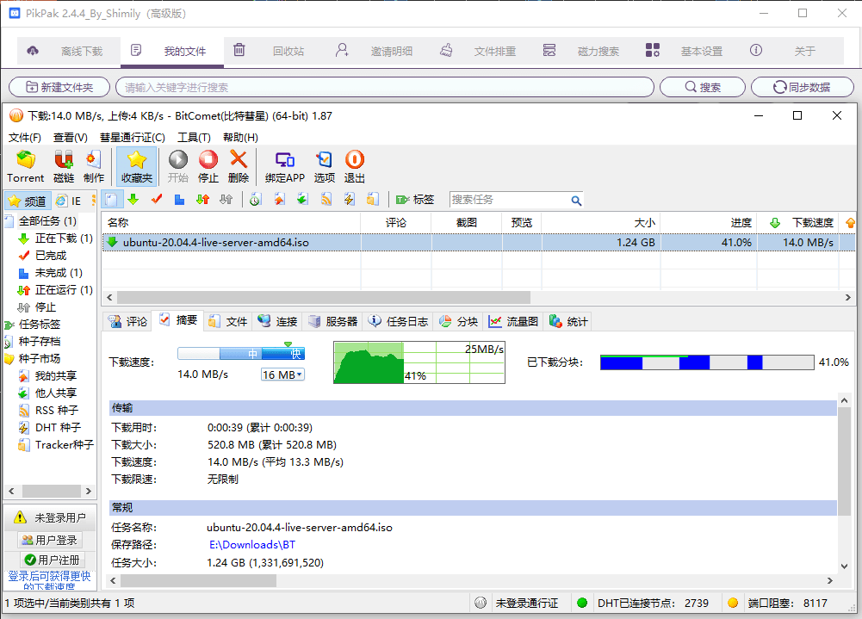
Task: Click the magnifier in 搜索任务 box
Action: click(575, 201)
